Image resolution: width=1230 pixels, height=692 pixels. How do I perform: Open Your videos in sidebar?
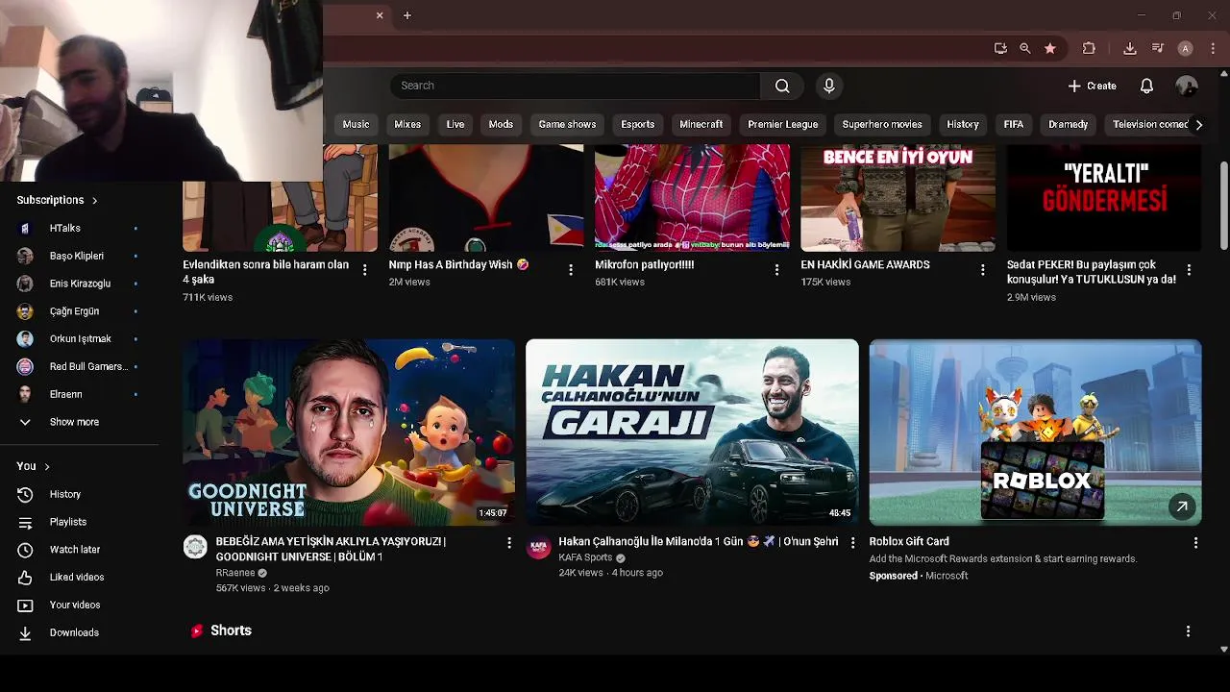click(x=79, y=605)
